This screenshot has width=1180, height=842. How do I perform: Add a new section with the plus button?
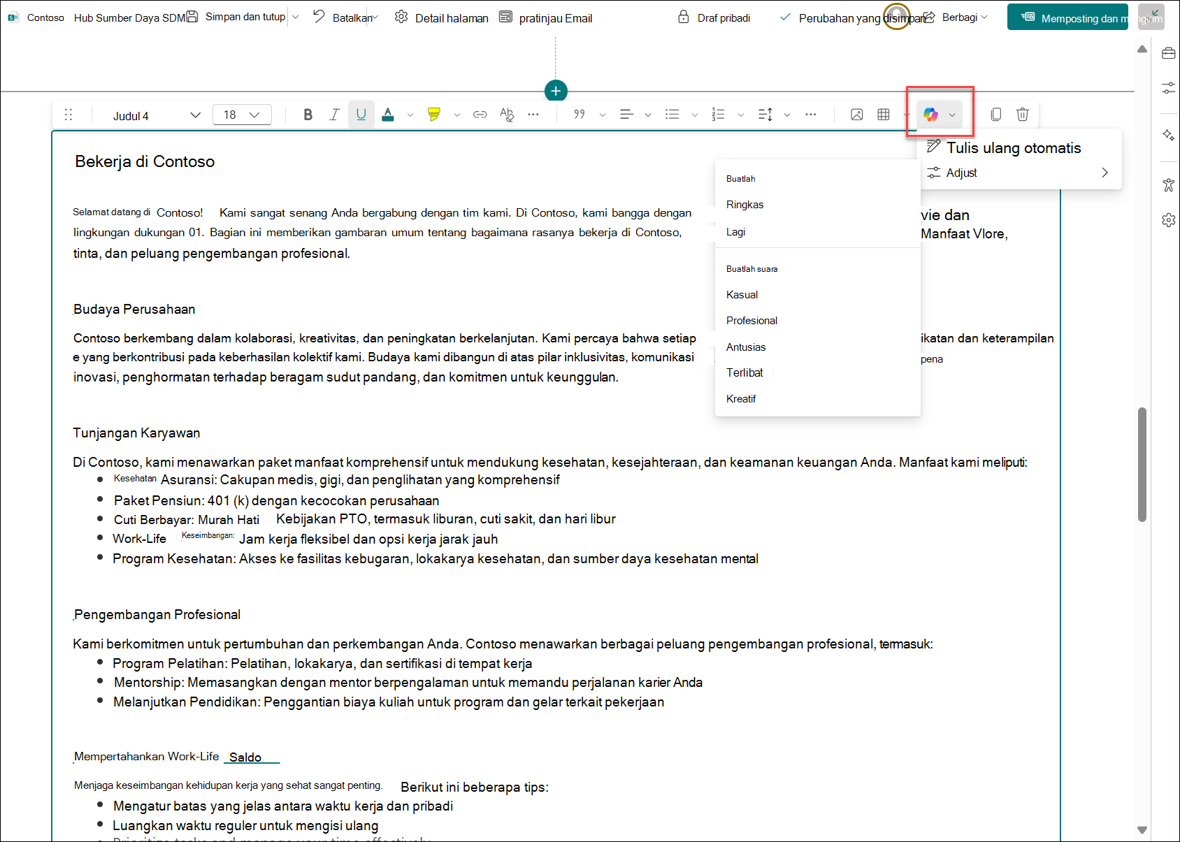click(x=556, y=91)
